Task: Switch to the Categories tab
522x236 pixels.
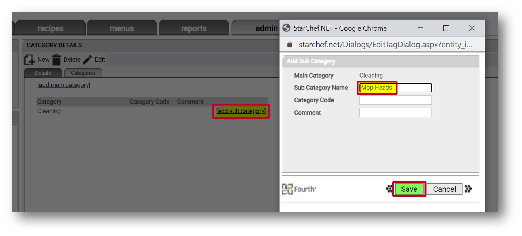Action: coord(83,73)
